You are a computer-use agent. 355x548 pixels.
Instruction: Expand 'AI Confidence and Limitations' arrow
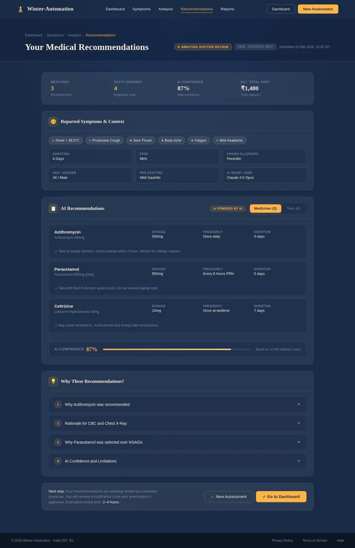pyautogui.click(x=299, y=461)
